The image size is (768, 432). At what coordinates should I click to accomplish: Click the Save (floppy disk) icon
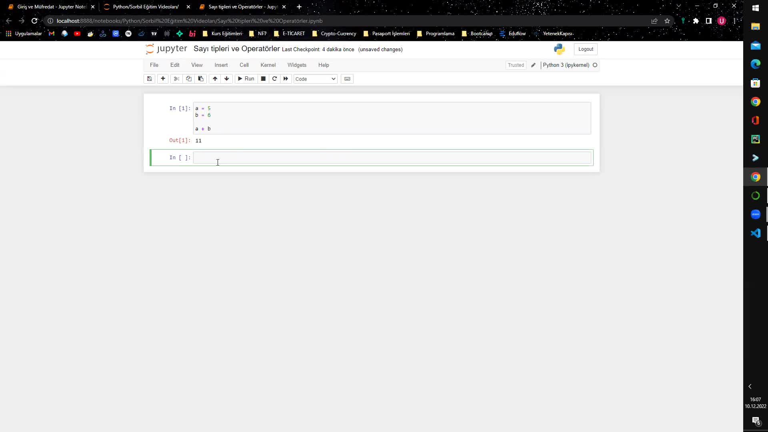point(150,78)
